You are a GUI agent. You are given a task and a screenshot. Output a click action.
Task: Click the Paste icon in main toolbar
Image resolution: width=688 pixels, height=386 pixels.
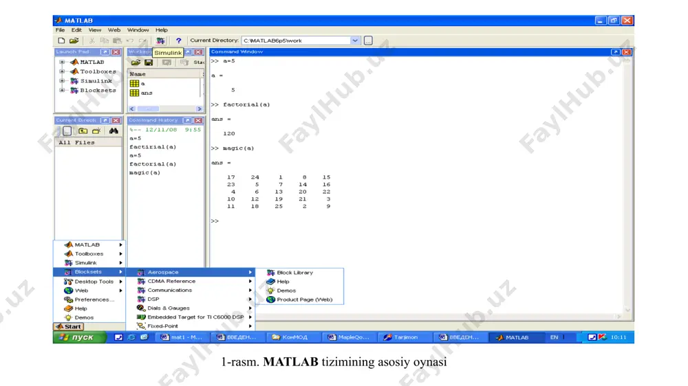[x=117, y=41]
